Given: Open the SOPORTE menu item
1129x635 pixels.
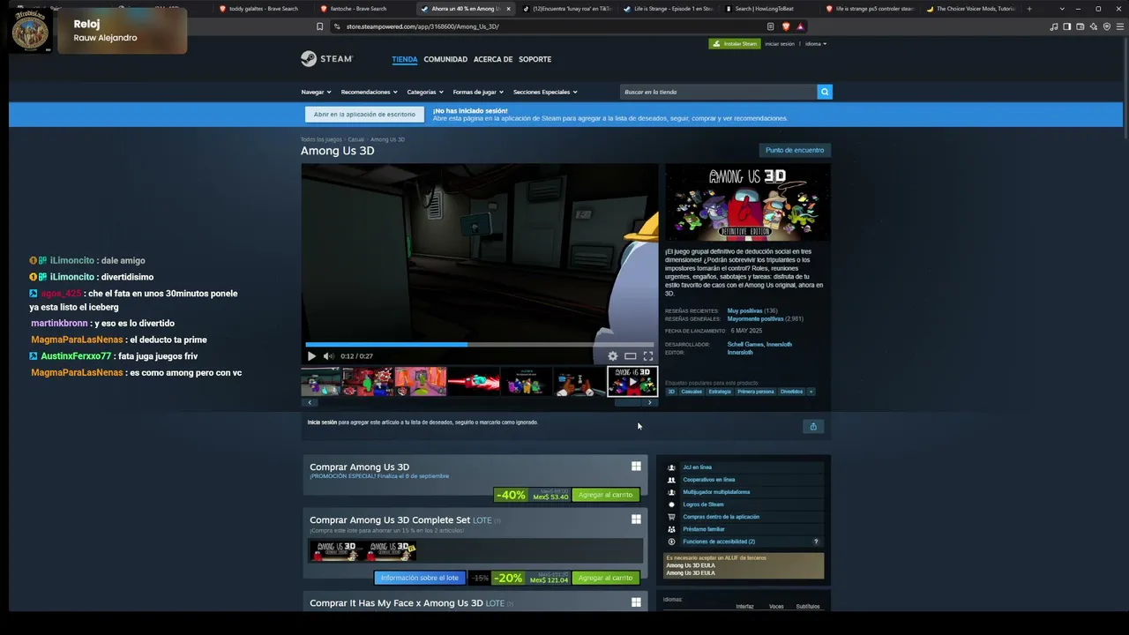Looking at the screenshot, I should [x=535, y=59].
